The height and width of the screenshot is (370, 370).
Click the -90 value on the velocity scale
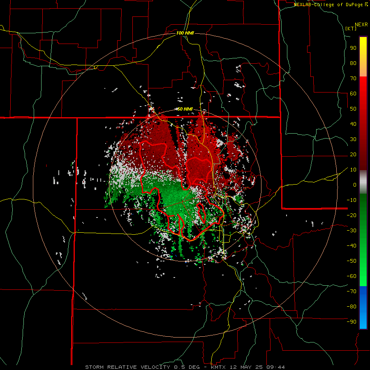tap(351, 322)
